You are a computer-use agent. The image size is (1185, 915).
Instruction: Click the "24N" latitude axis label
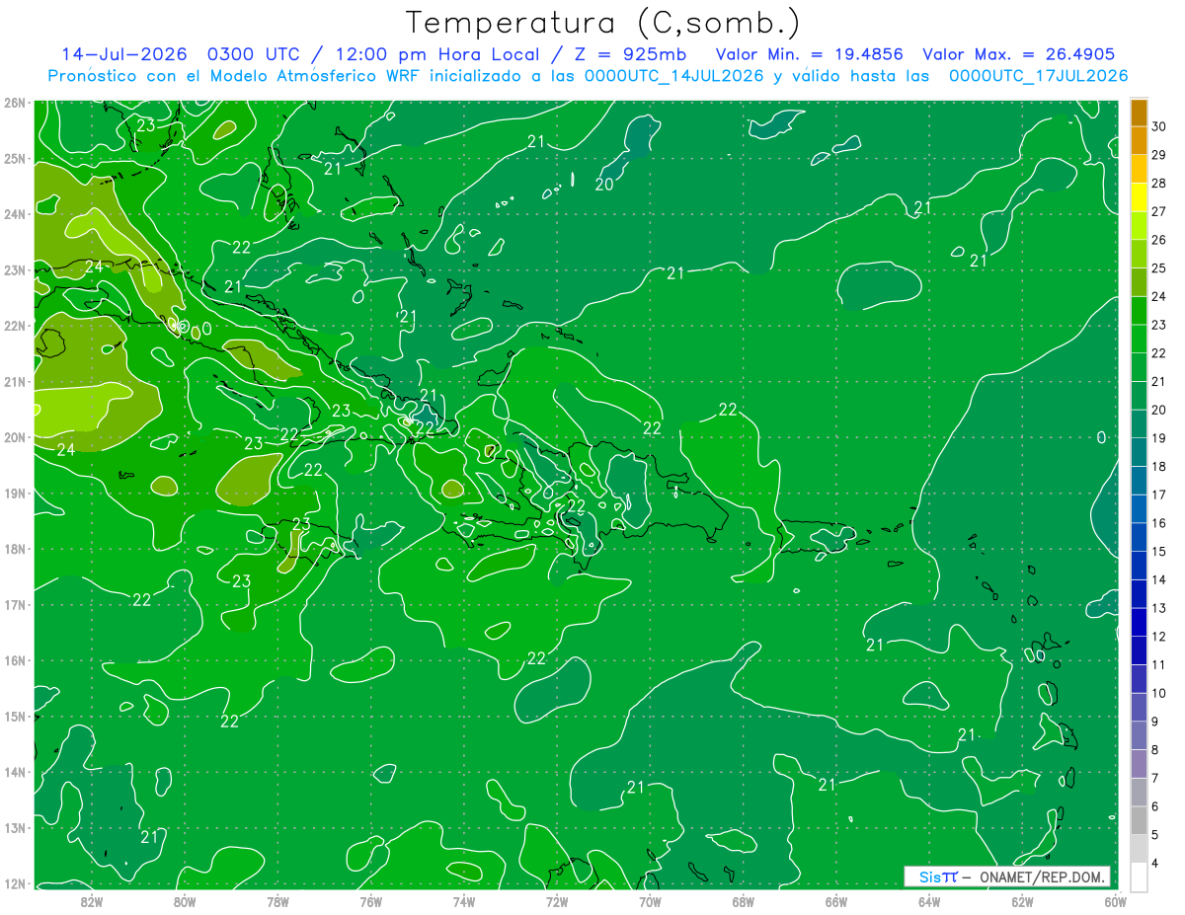point(14,214)
